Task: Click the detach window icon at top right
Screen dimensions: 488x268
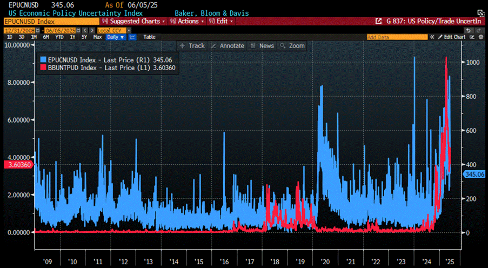Action: pos(481,13)
